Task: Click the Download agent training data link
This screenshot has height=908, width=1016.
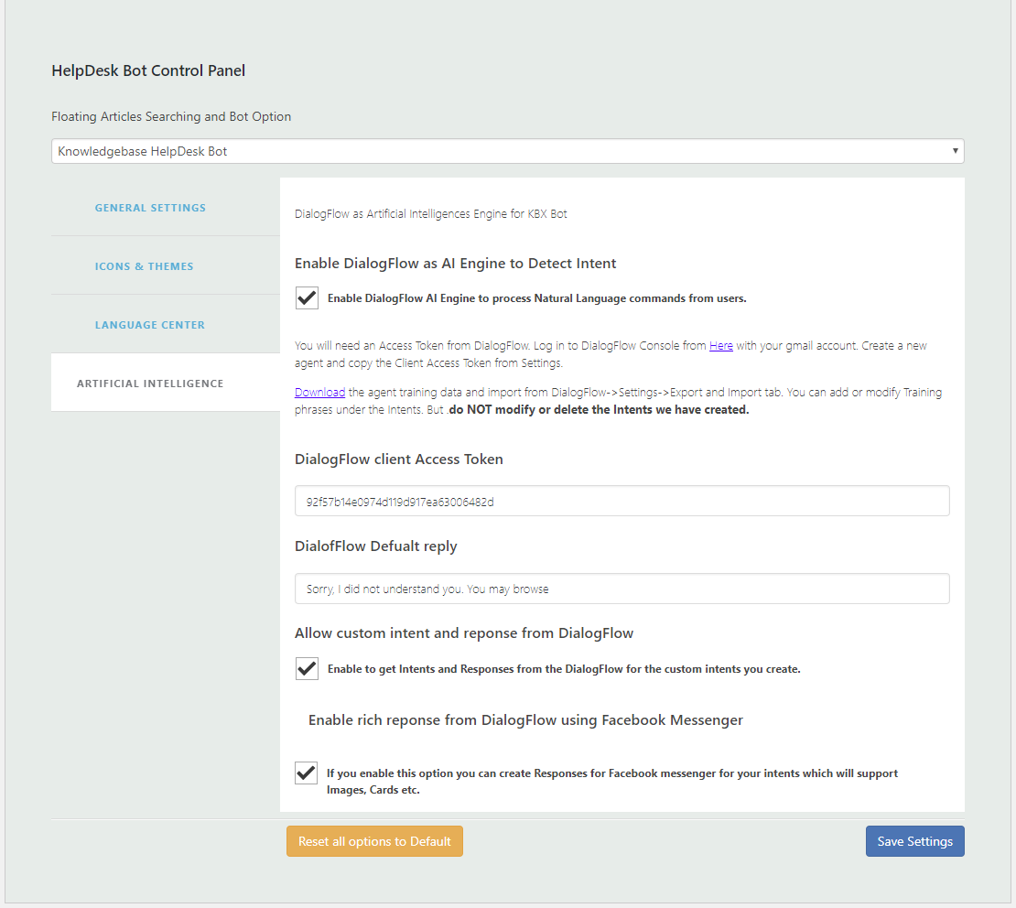Action: coord(320,392)
